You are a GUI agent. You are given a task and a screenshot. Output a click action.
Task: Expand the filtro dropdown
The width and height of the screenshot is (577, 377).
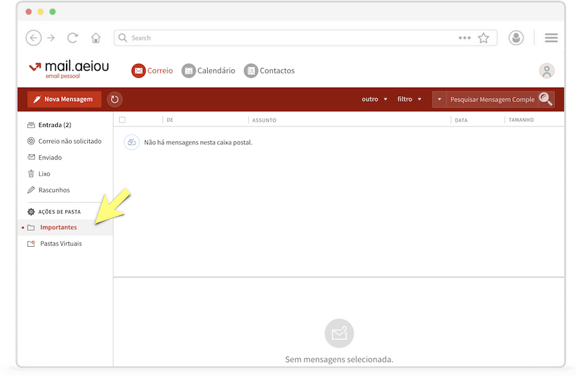(409, 99)
